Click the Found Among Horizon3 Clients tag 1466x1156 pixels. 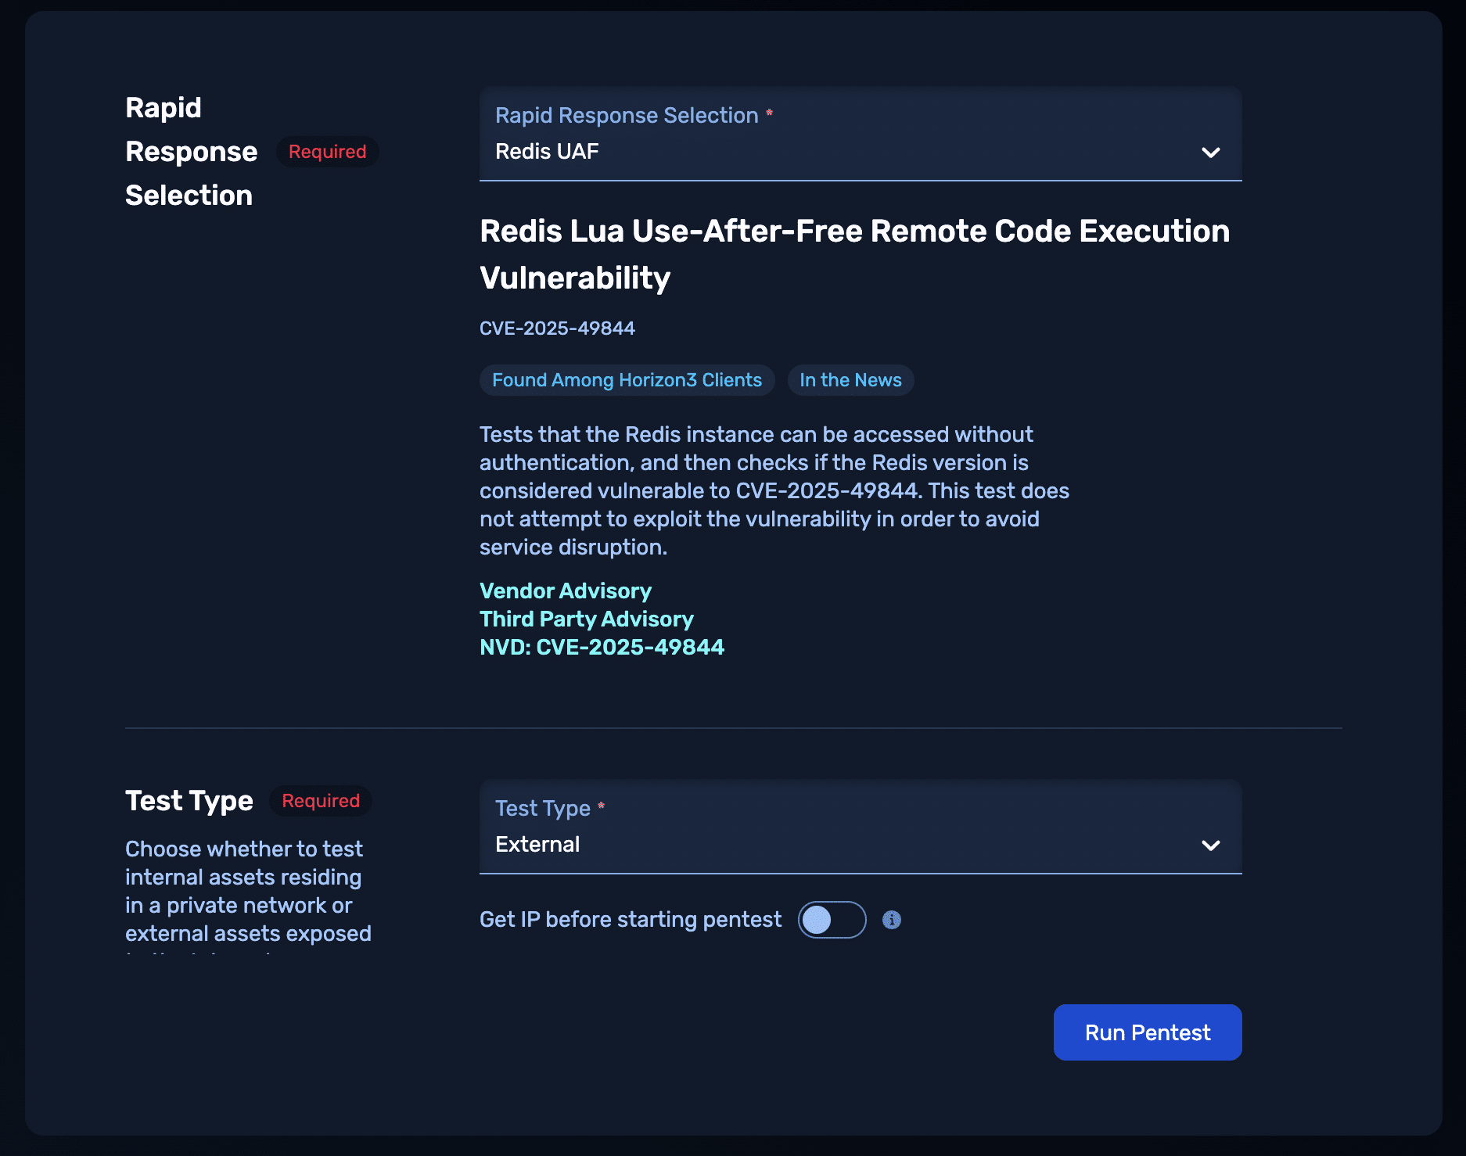(x=627, y=380)
